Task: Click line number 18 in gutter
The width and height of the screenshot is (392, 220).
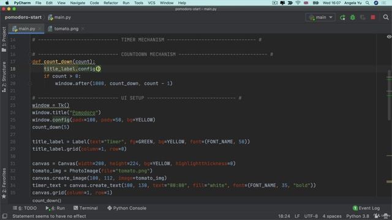Action: coord(13,69)
